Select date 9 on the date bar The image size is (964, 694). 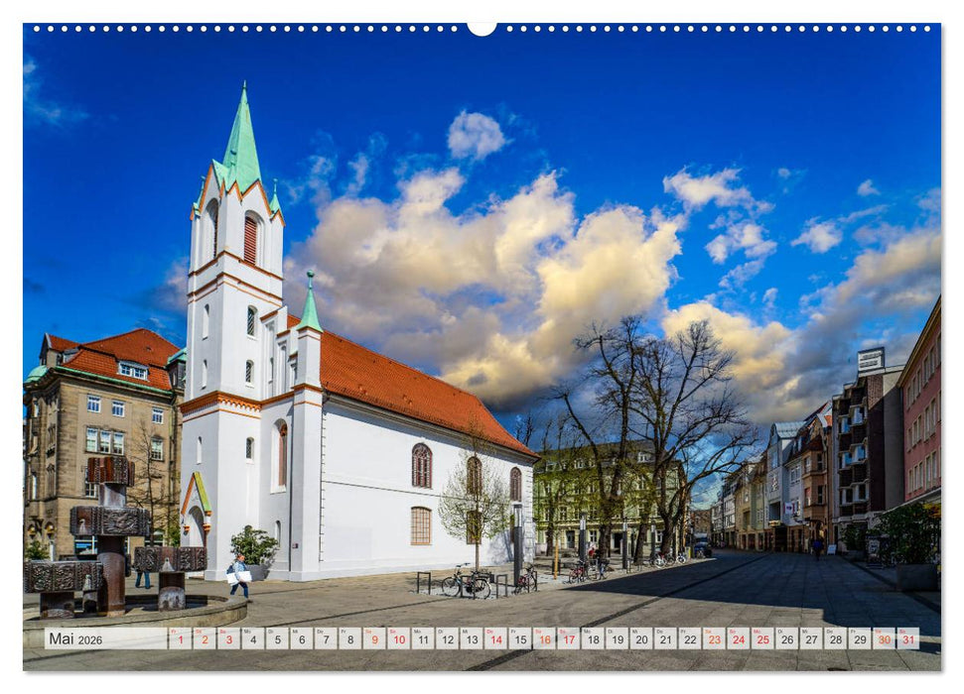[373, 639]
